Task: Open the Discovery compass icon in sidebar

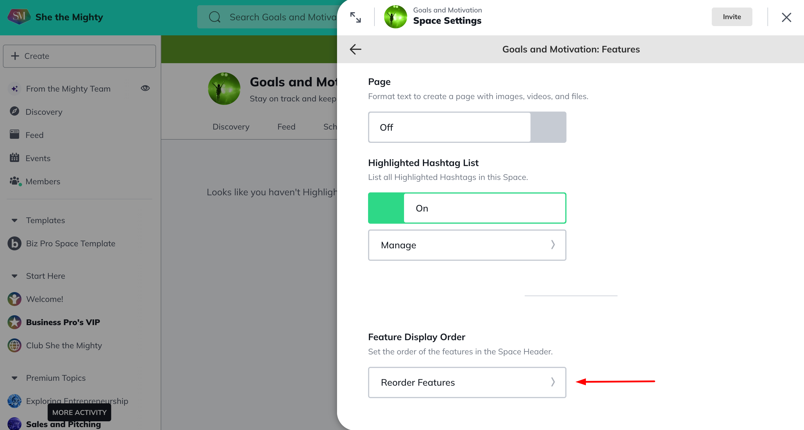Action: point(15,111)
